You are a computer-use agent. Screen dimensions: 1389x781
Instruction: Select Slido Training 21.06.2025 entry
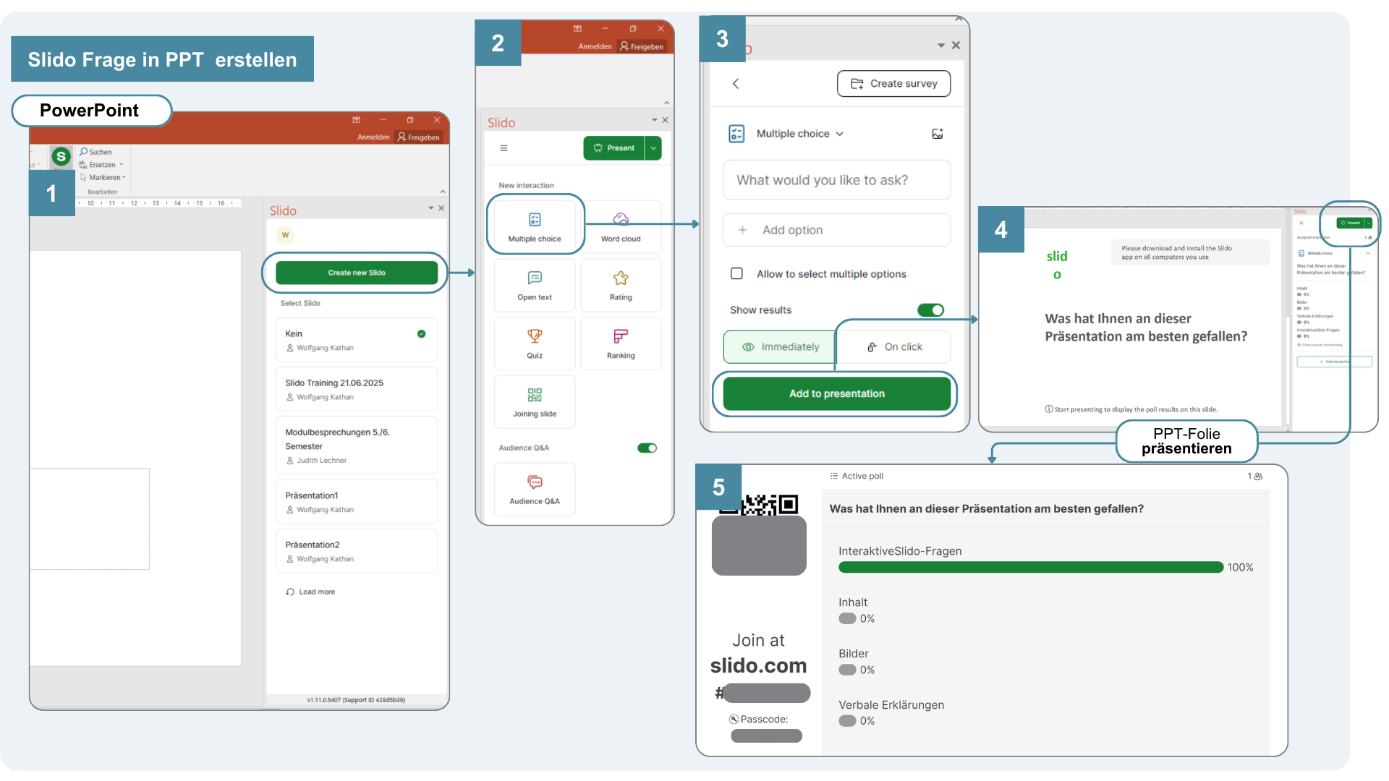pyautogui.click(x=357, y=389)
